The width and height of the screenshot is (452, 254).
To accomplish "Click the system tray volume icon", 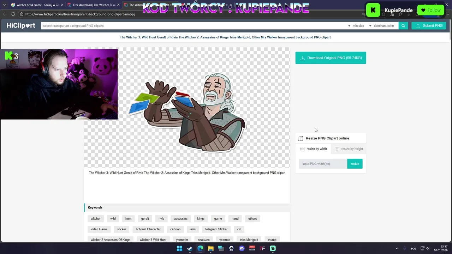I will coord(428,248).
